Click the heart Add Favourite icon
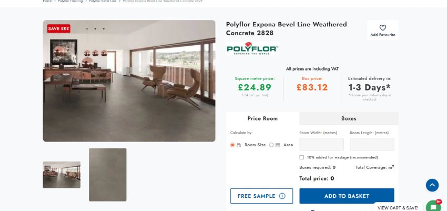447x211 pixels. tap(382, 28)
